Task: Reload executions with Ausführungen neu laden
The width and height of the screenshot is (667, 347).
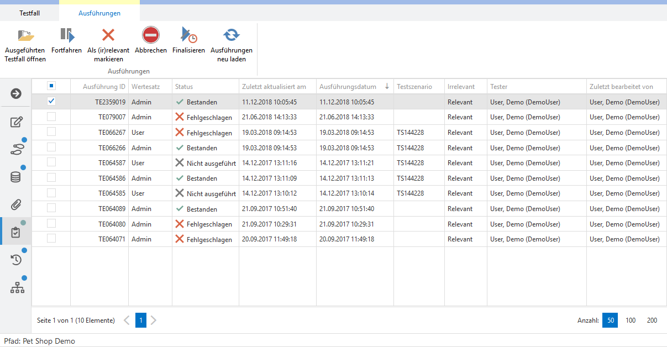Action: (231, 35)
